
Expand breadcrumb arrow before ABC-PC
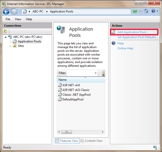tap(30, 11)
